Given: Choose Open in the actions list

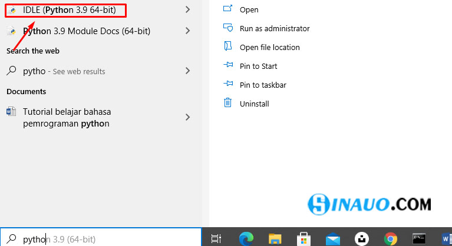Looking at the screenshot, I should tap(249, 10).
